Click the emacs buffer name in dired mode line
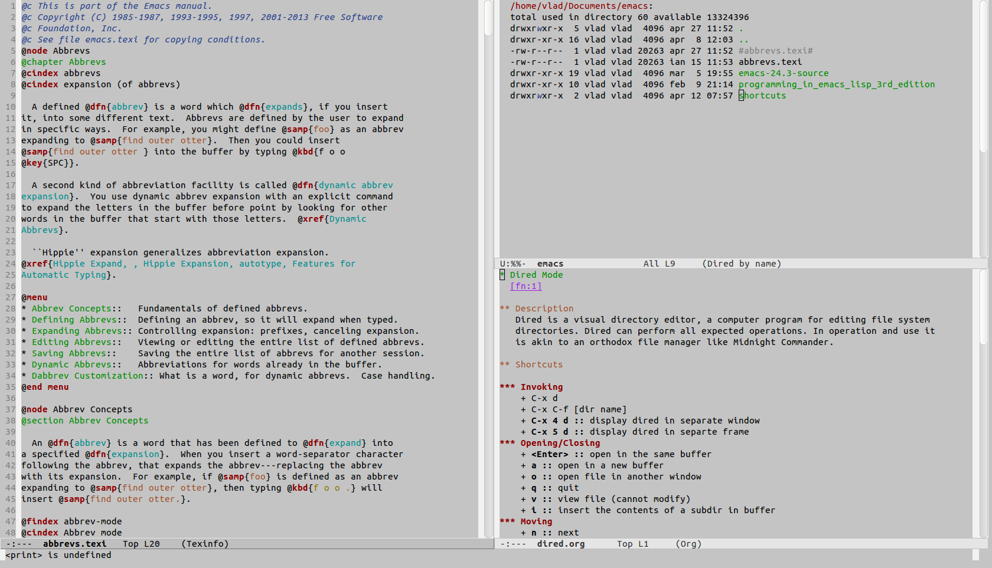Image resolution: width=992 pixels, height=568 pixels. coord(550,264)
